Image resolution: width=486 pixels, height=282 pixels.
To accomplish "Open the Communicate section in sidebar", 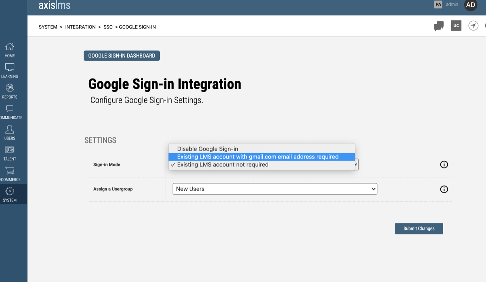I will point(11,112).
